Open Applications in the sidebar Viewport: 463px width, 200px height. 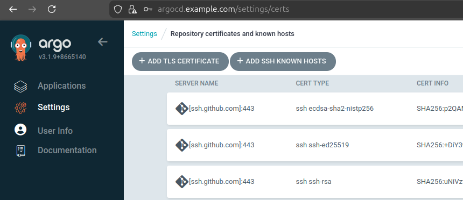[x=62, y=86]
